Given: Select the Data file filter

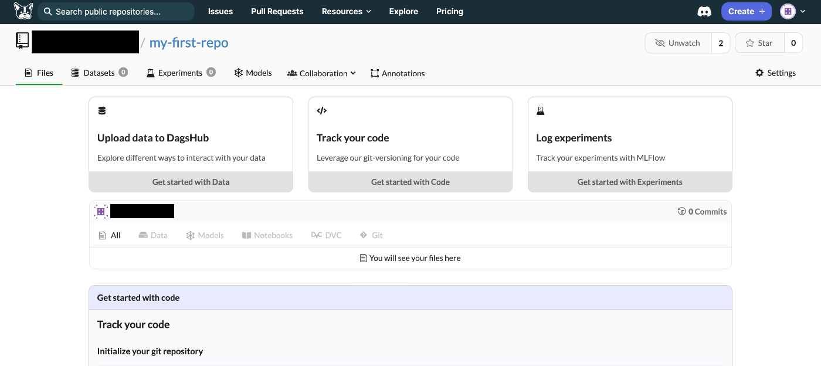Looking at the screenshot, I should [153, 235].
